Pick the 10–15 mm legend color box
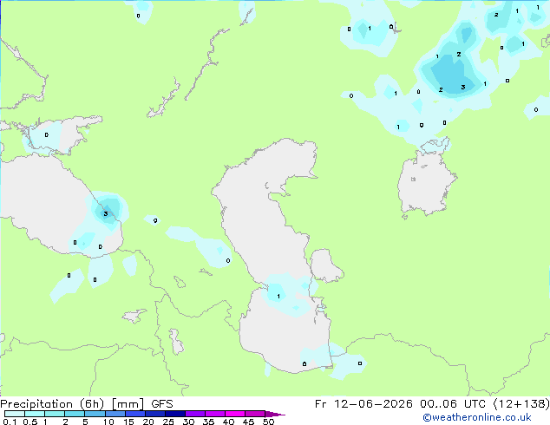The image size is (550, 425). (x=115, y=414)
